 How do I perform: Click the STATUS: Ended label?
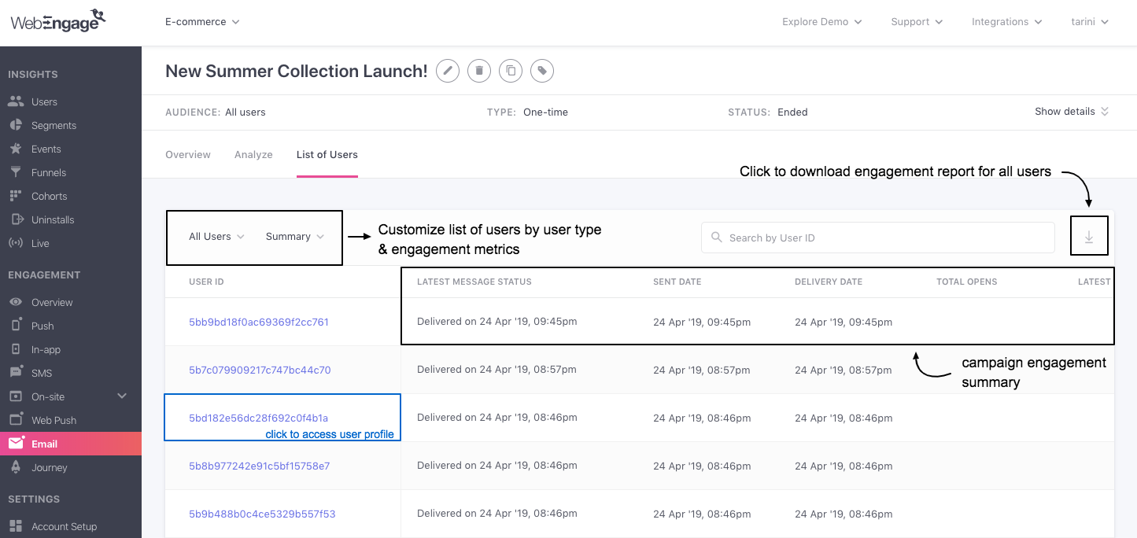click(768, 112)
